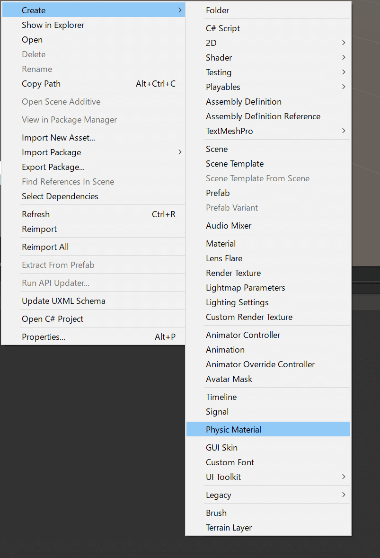This screenshot has width=380, height=558.
Task: Create a new Material
Action: coord(268,243)
